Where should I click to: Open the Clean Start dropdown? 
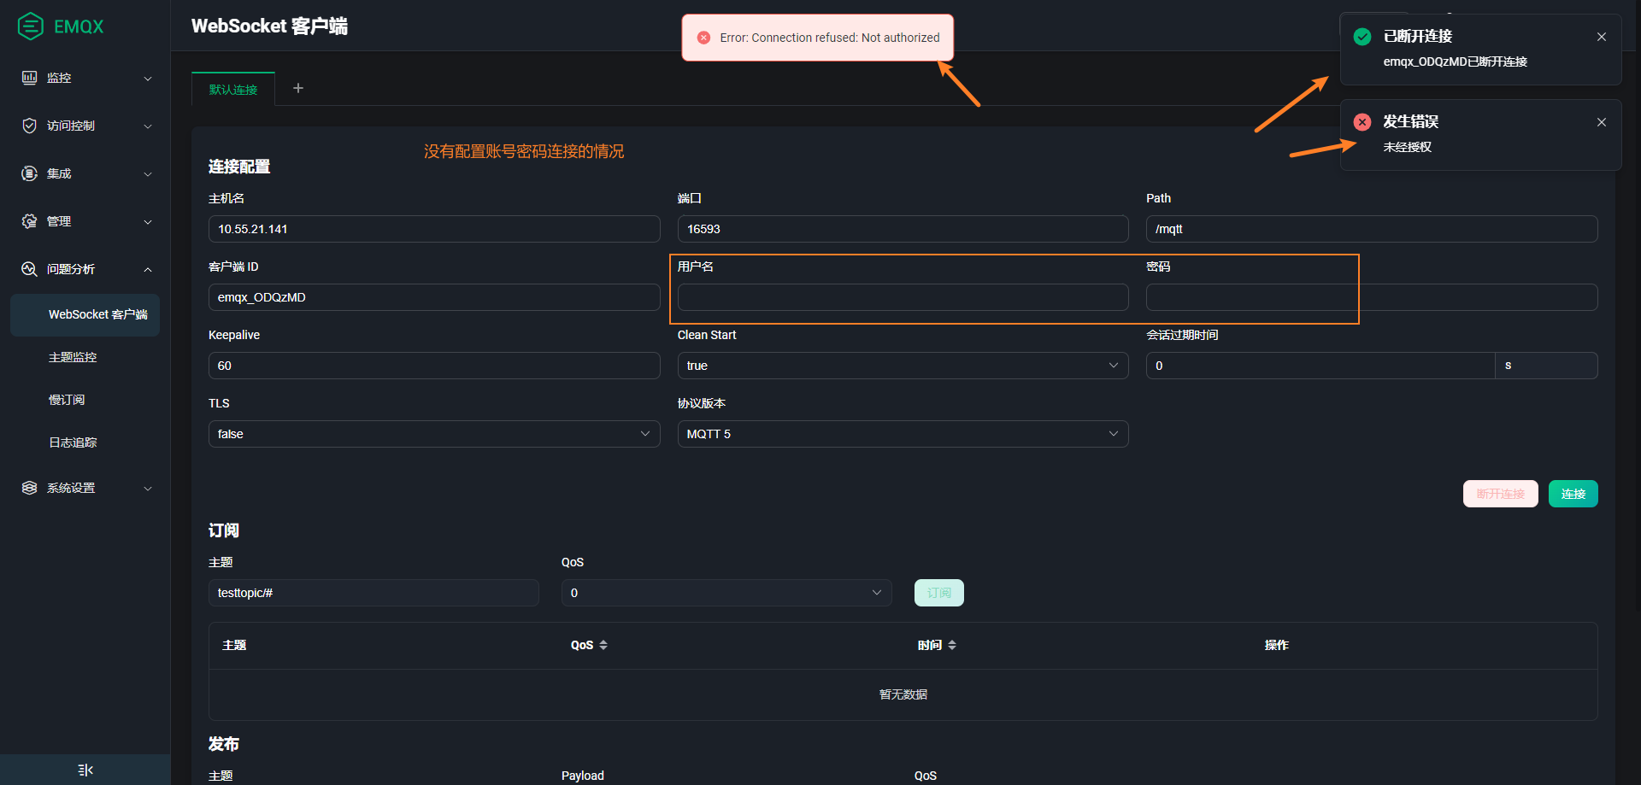pos(903,366)
